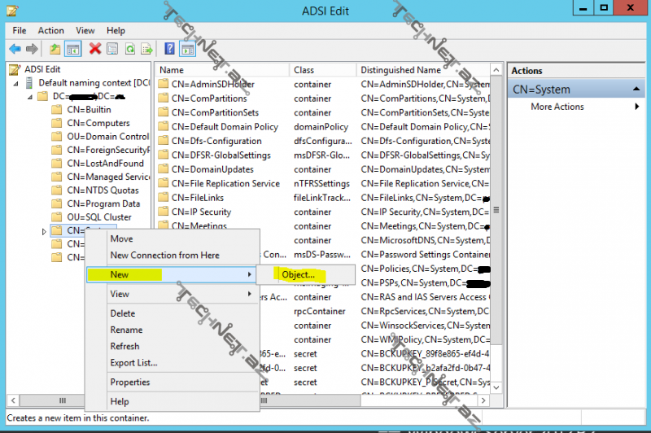Select Rename in the context menu
Viewport: 651px width, 433px height.
pos(126,330)
